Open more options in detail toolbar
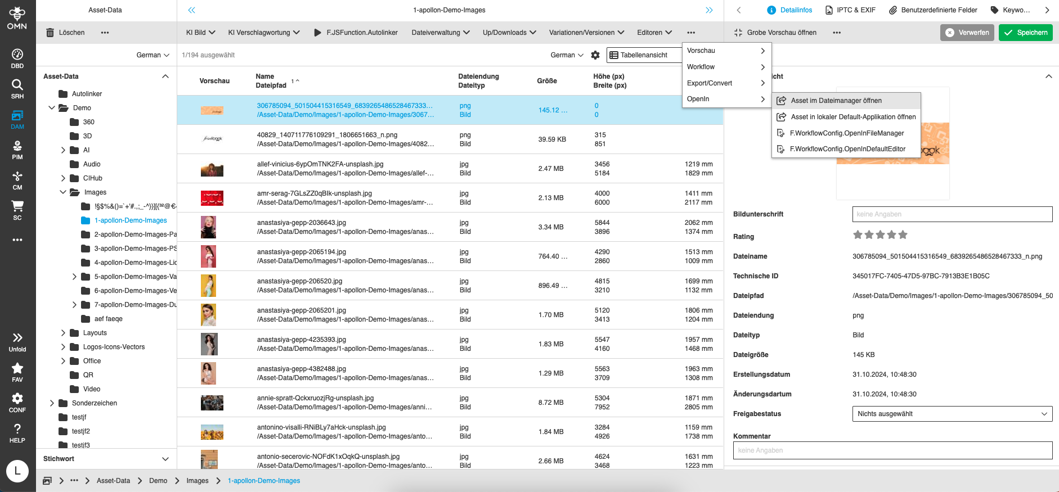 tap(837, 33)
